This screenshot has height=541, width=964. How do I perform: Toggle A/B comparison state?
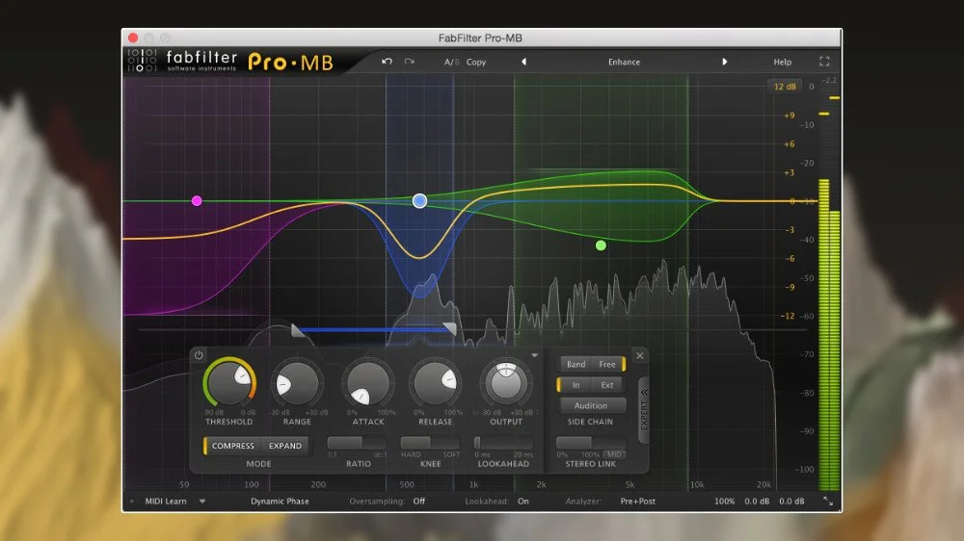click(x=450, y=62)
